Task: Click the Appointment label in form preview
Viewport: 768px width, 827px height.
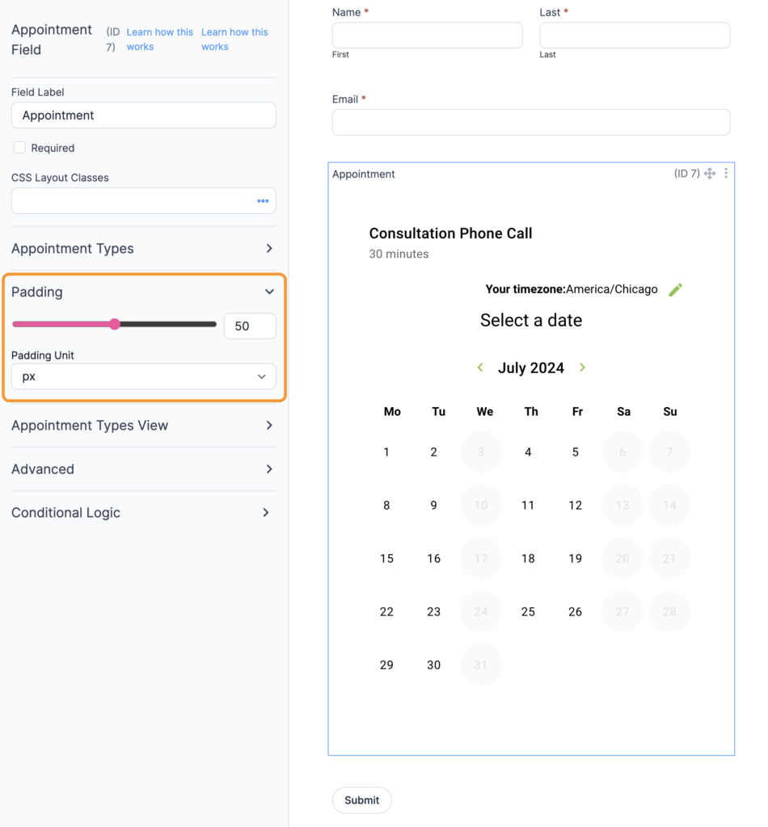Action: (363, 174)
